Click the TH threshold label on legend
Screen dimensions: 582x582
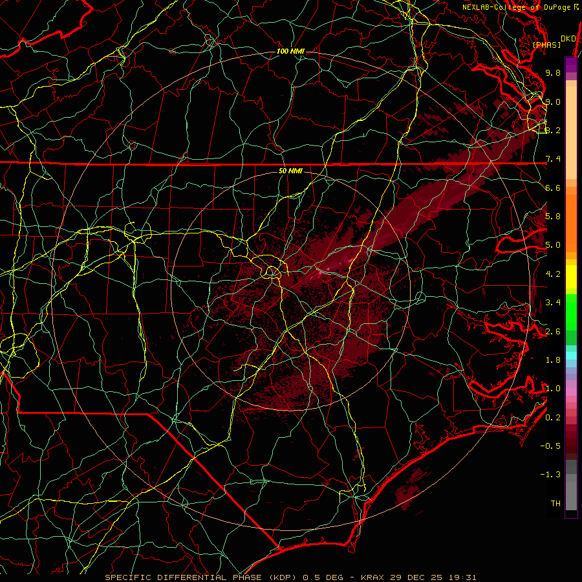[x=555, y=504]
